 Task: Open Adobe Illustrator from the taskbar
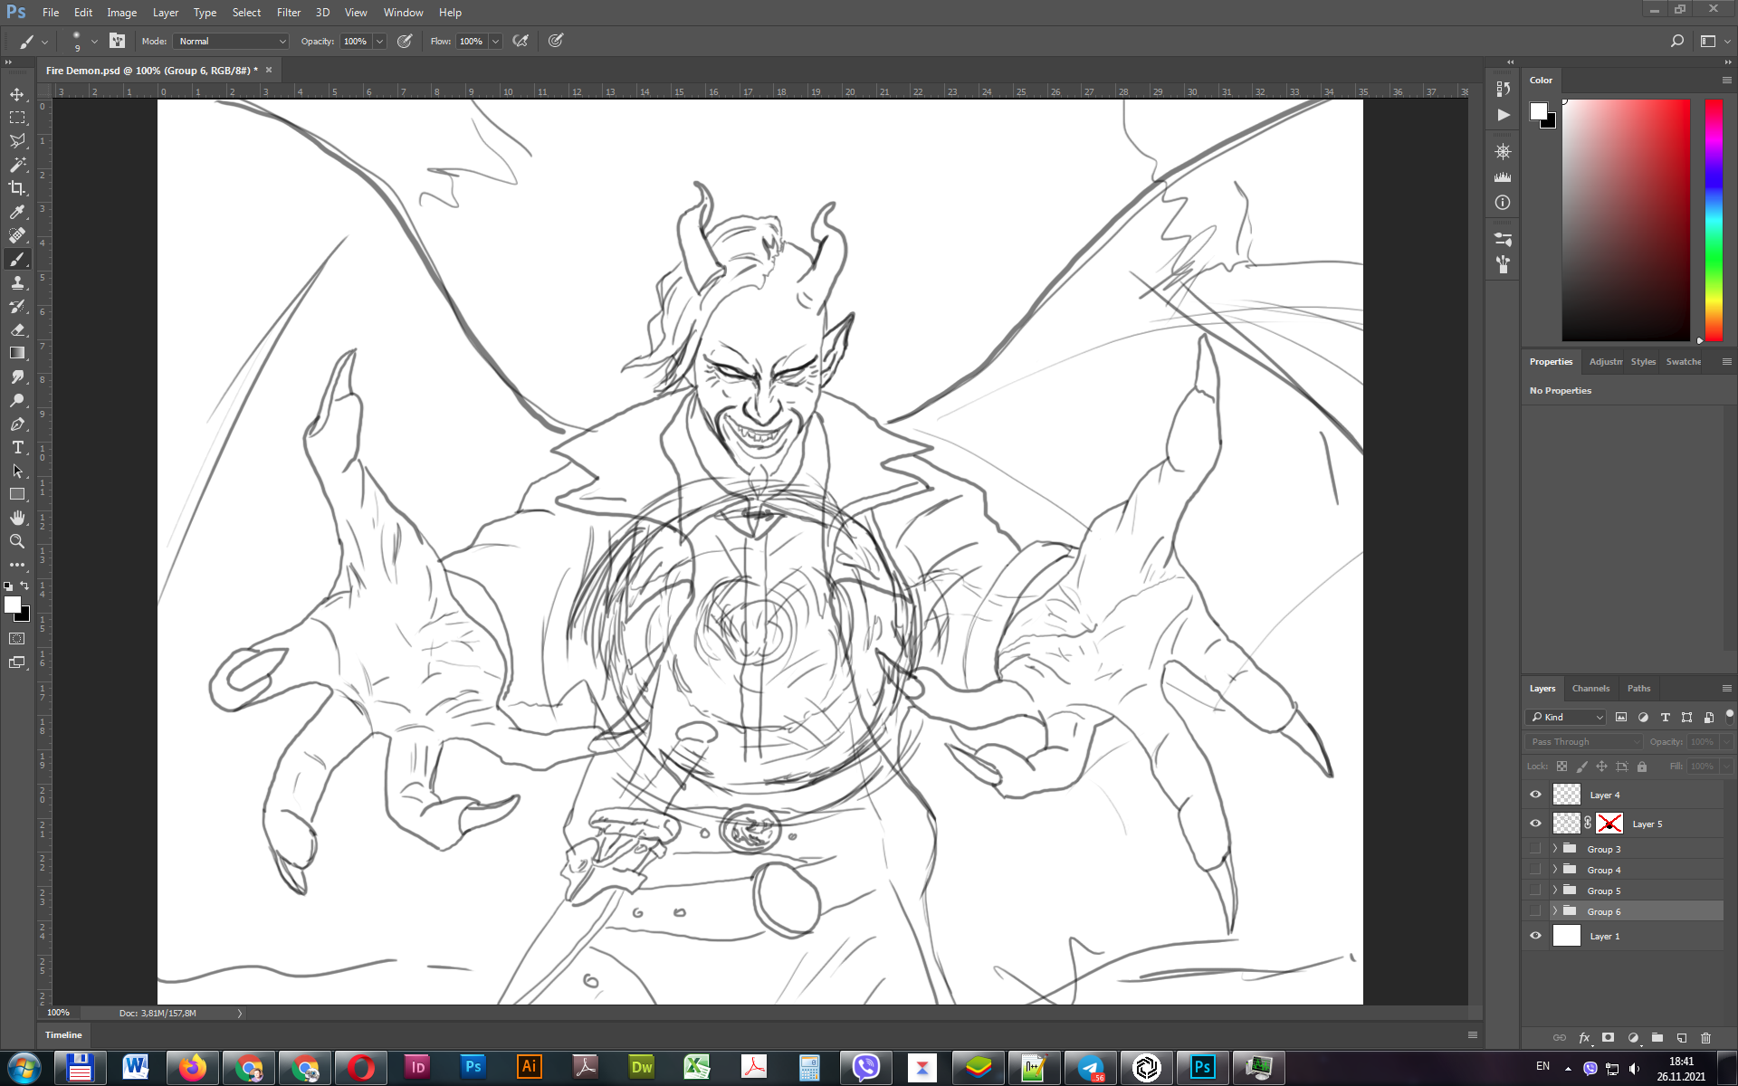pos(529,1067)
